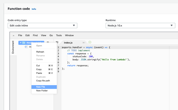This screenshot has height=110, width=178.
Task: Open the Edit menu
Action: coord(27,35)
